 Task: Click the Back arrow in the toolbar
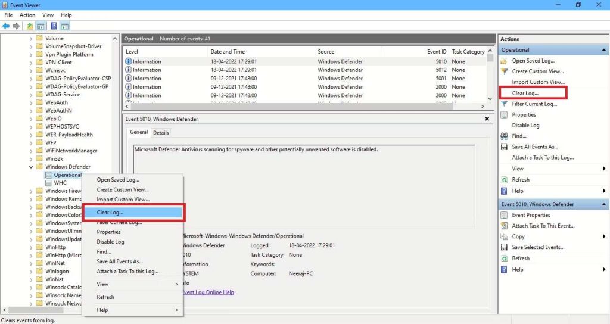click(x=6, y=26)
